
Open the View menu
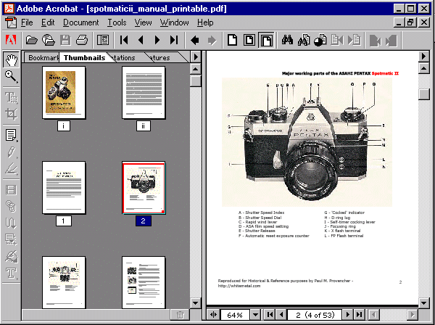click(x=143, y=22)
